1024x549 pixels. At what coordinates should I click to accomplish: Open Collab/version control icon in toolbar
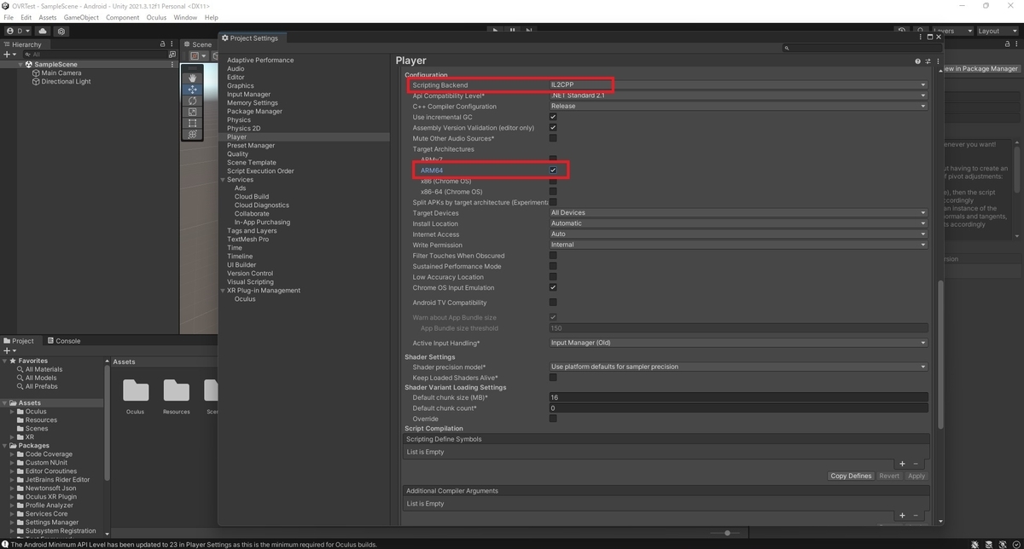point(61,31)
